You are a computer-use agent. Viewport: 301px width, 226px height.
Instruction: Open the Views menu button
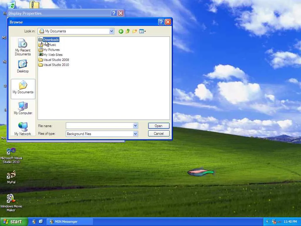pyautogui.click(x=142, y=31)
